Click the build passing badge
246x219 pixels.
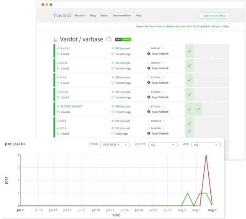coord(123,39)
